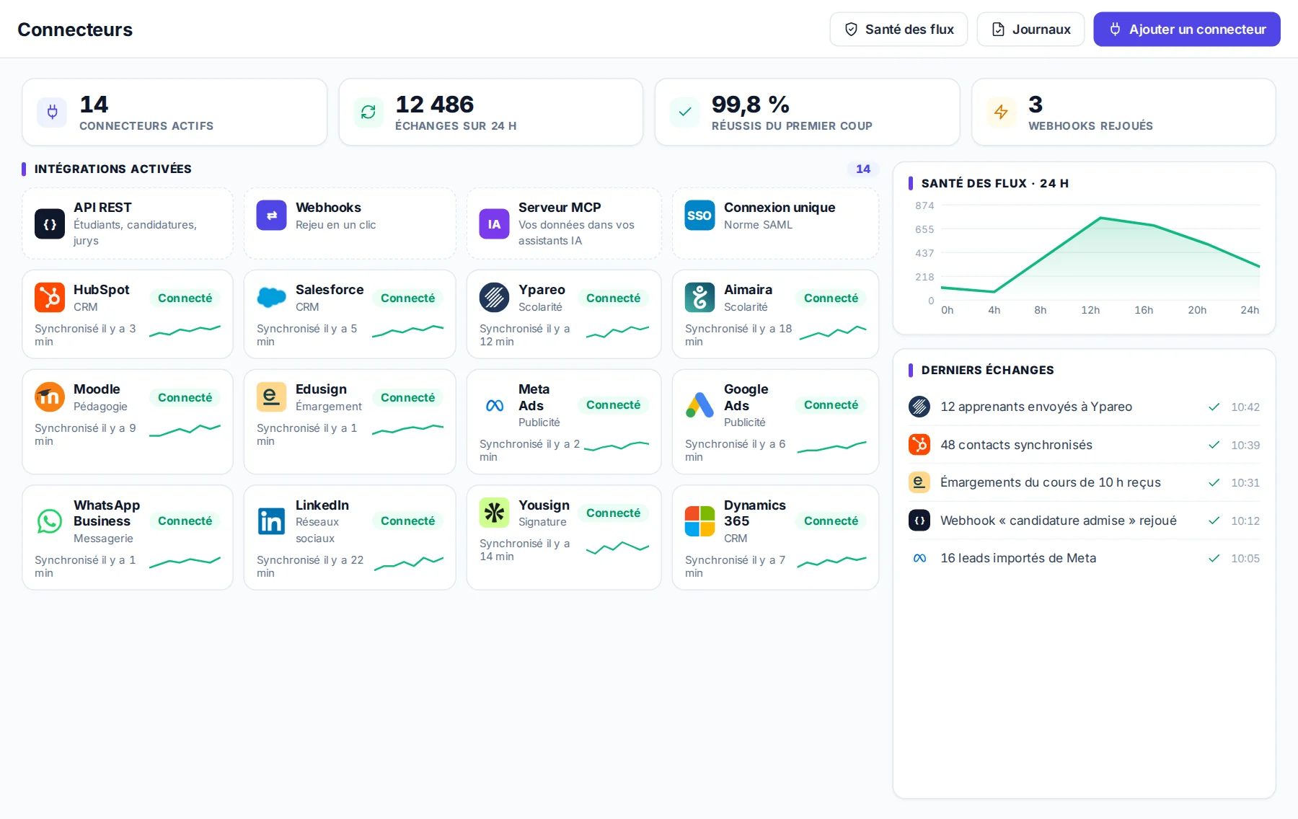Image resolution: width=1298 pixels, height=819 pixels.
Task: Select 'Webhook « candidature admise » rejoué' entry
Action: pyautogui.click(x=1084, y=521)
